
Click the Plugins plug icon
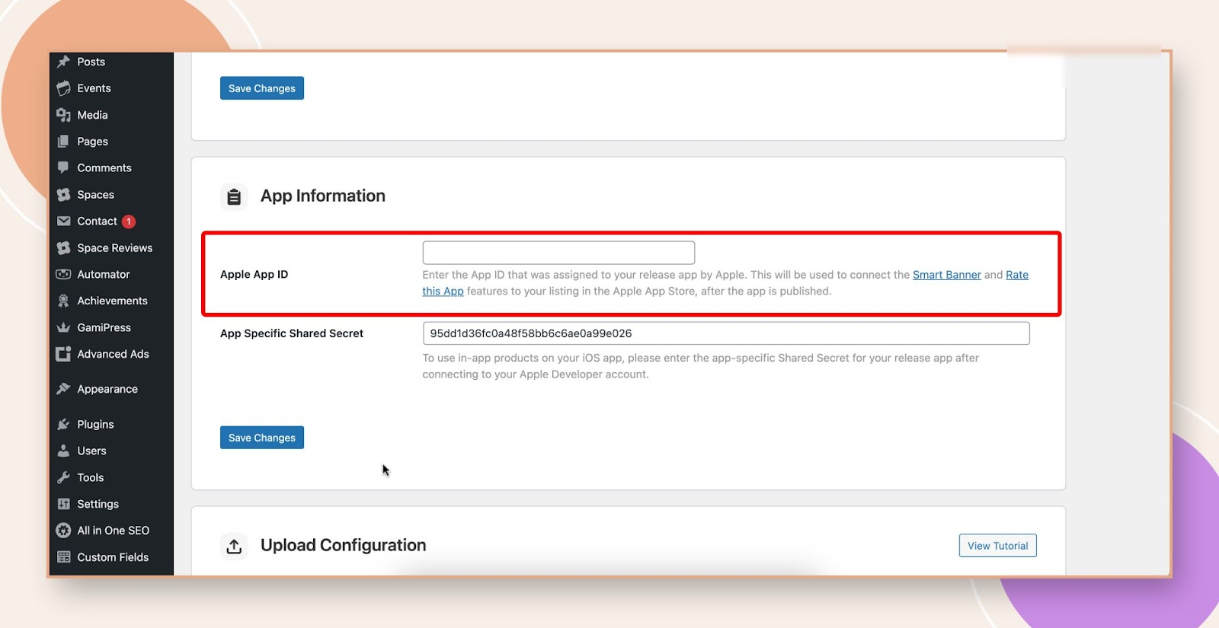click(63, 424)
